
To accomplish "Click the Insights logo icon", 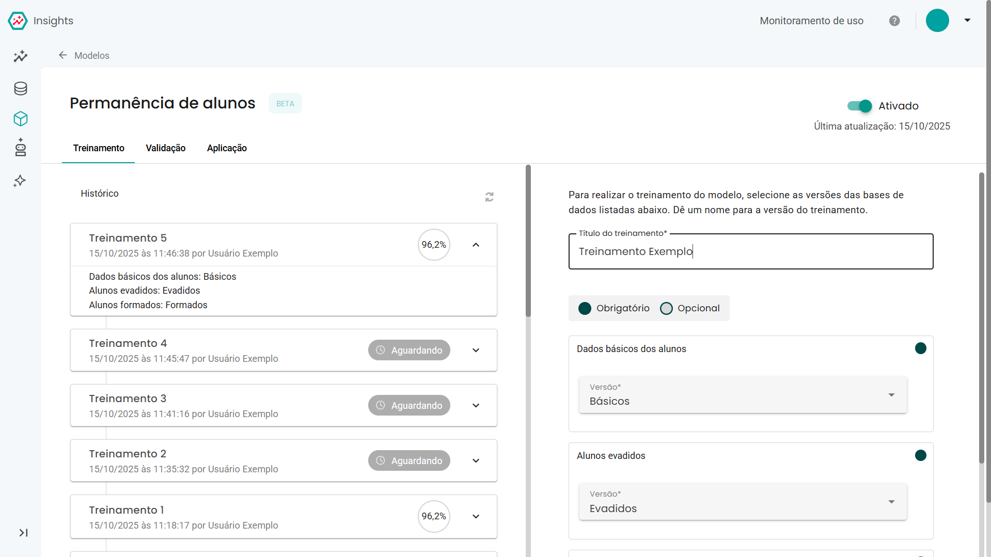I will pyautogui.click(x=18, y=21).
